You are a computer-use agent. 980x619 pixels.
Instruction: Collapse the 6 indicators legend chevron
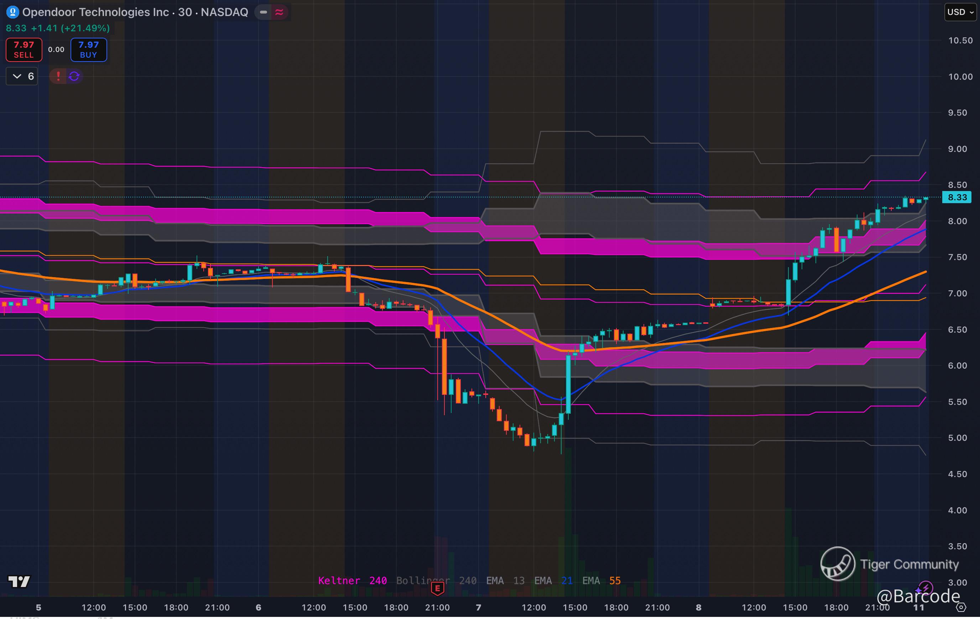click(17, 76)
